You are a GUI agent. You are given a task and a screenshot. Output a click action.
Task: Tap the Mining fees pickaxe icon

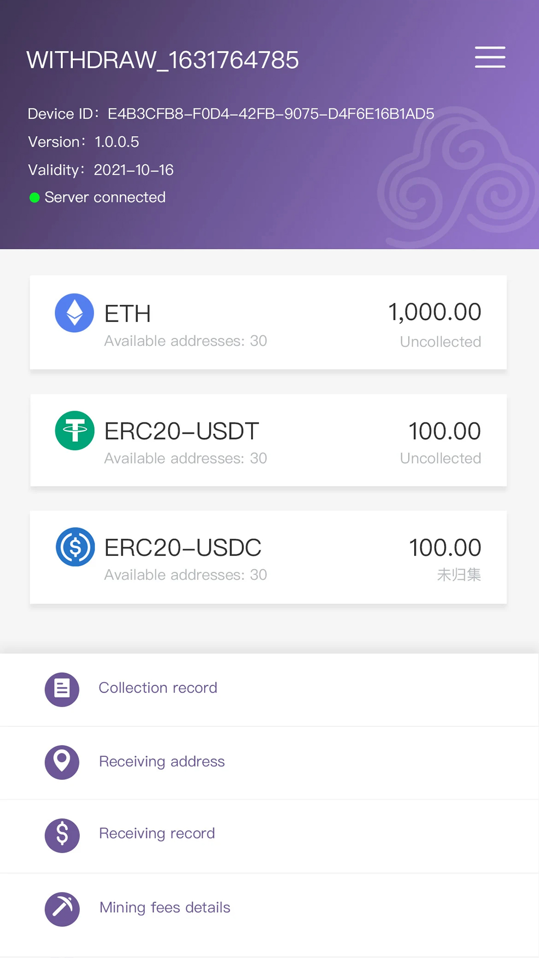[62, 909]
